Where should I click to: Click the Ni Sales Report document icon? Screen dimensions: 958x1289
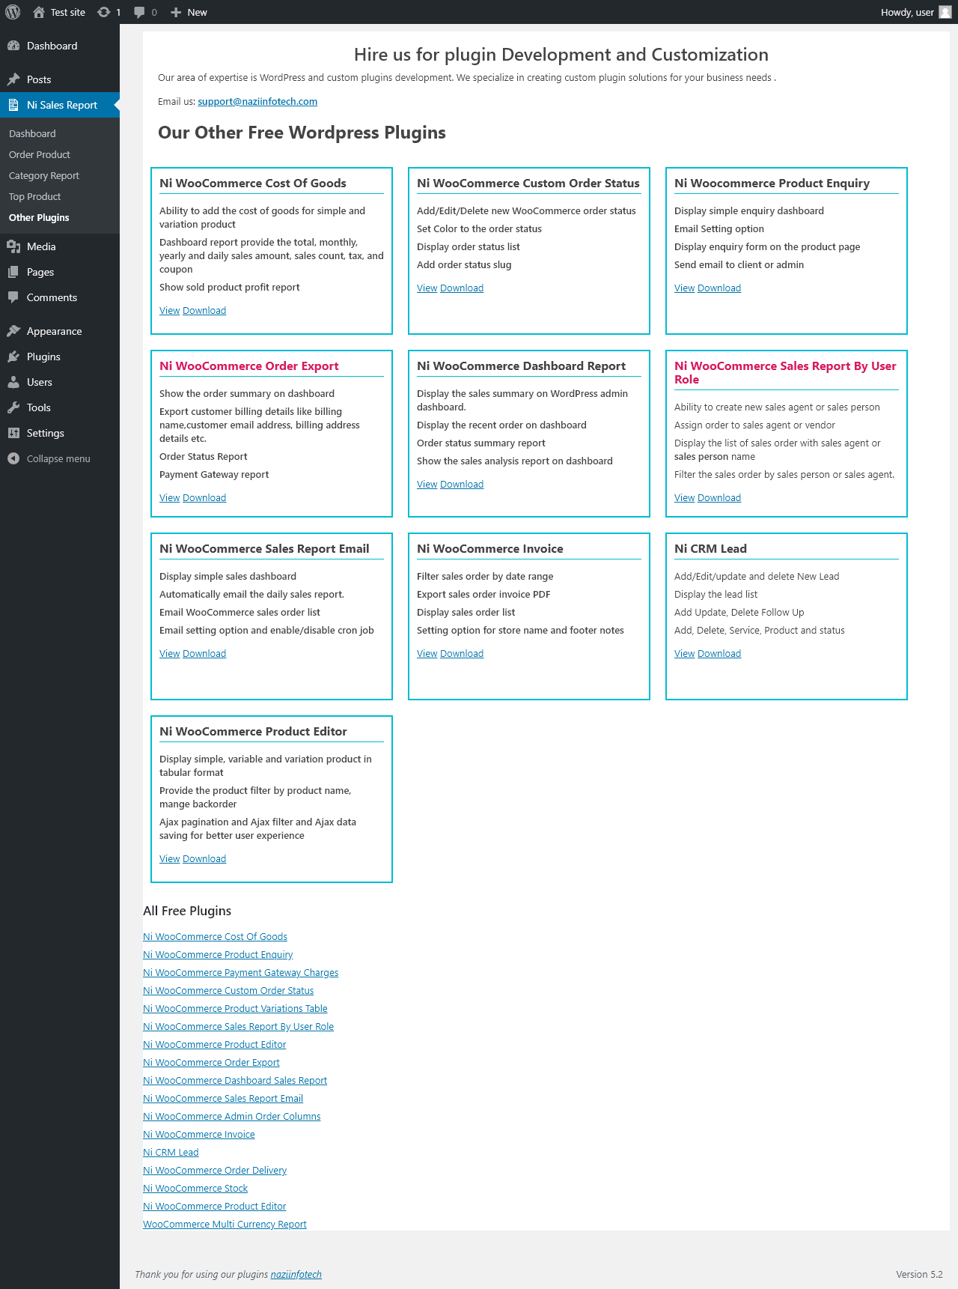coord(13,105)
